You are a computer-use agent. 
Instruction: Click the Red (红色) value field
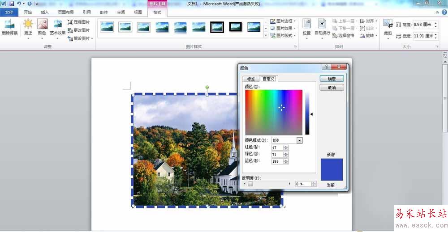click(x=277, y=148)
